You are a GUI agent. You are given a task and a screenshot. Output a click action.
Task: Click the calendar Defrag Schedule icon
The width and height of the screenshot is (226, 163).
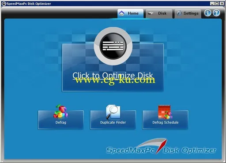click(165, 112)
